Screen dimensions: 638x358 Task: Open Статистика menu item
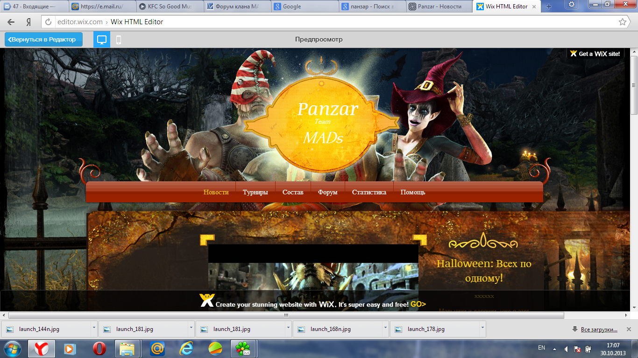click(369, 192)
